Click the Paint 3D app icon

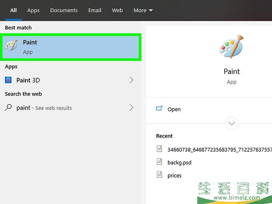[8, 80]
